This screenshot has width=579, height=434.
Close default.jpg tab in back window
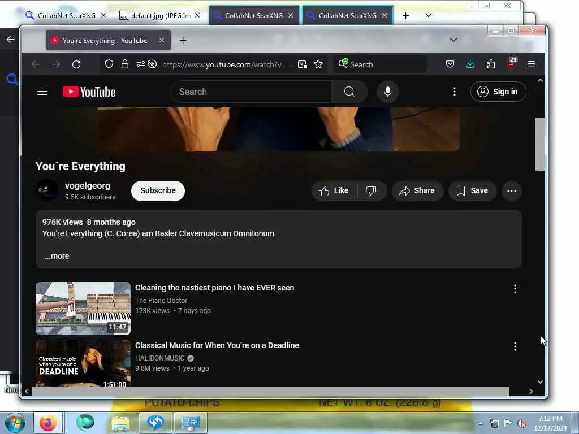(x=197, y=15)
